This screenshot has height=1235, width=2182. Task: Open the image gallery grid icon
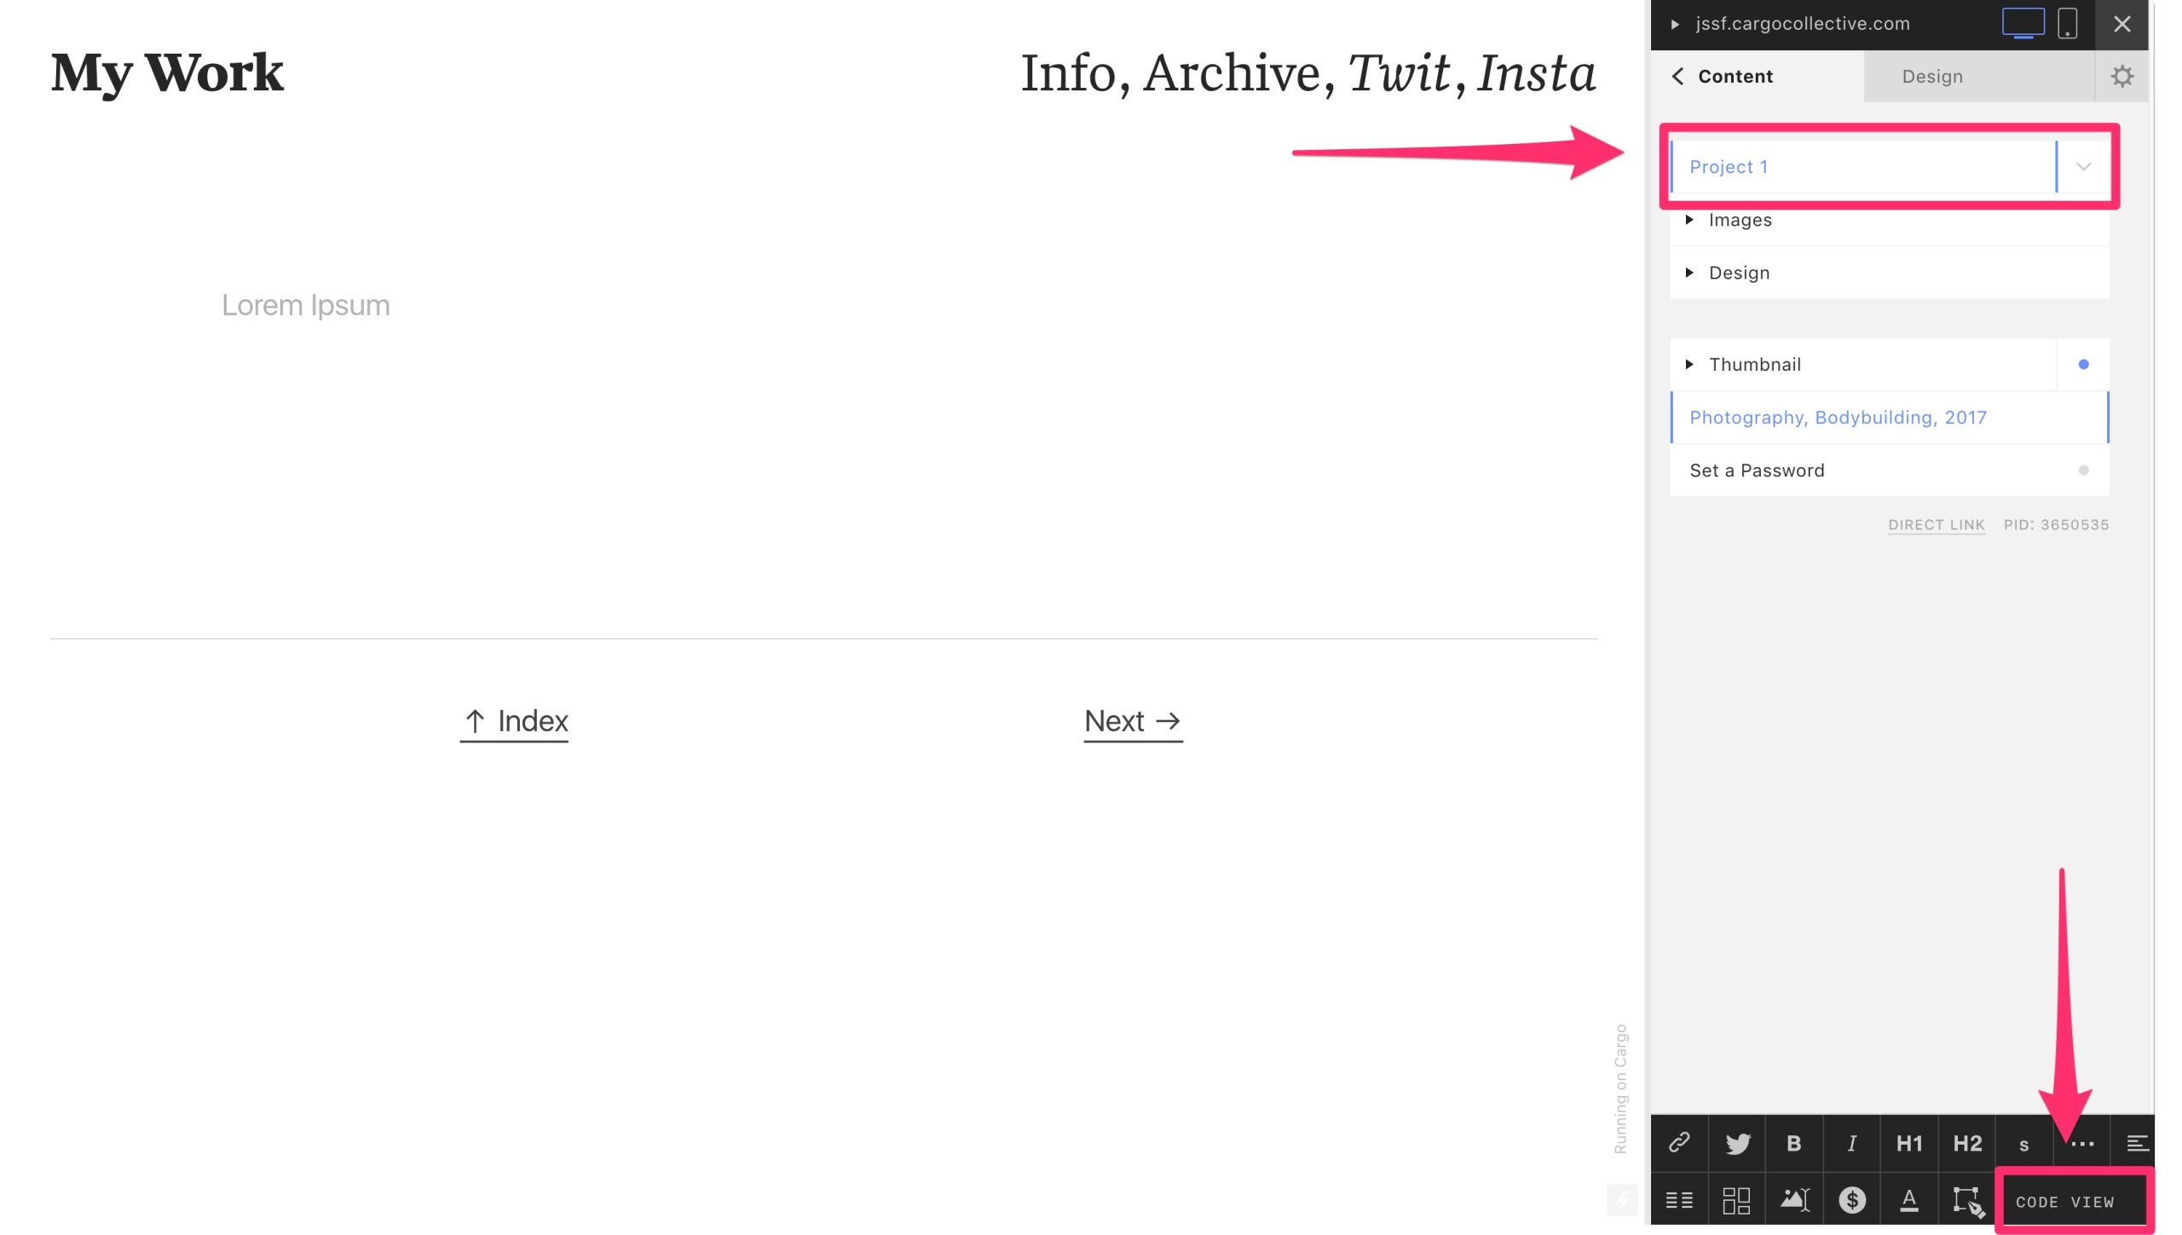1736,1200
